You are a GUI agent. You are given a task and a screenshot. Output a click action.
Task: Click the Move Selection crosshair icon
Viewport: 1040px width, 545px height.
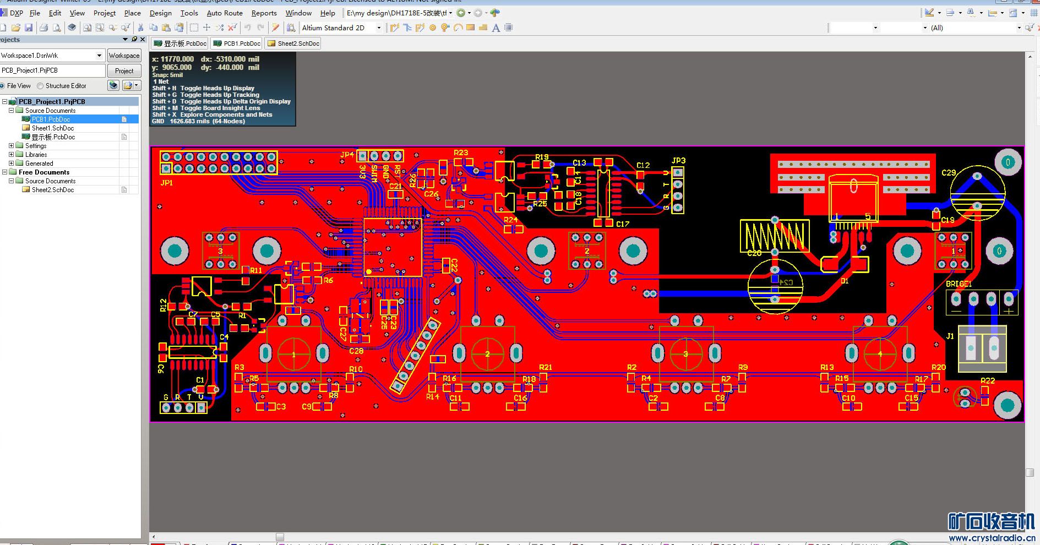pyautogui.click(x=207, y=28)
